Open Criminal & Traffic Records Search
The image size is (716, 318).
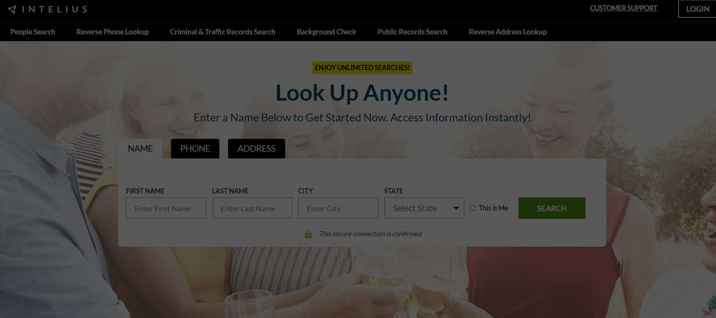tap(222, 32)
